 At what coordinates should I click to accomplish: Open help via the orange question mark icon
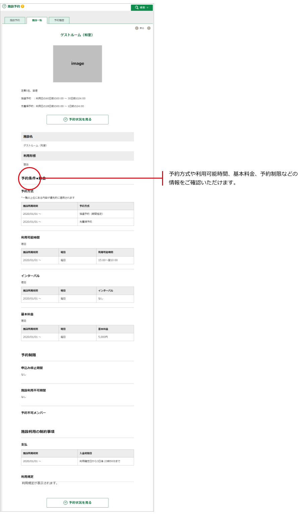[x=22, y=6]
